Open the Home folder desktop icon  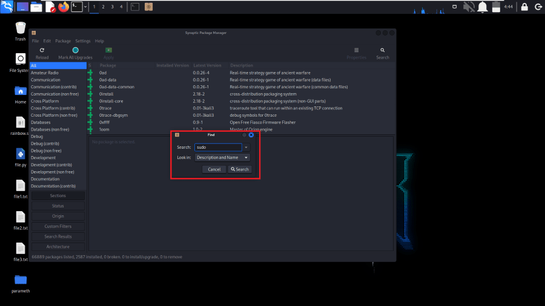(21, 95)
